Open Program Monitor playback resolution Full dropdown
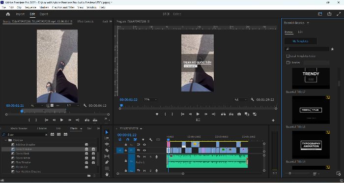 [241, 99]
